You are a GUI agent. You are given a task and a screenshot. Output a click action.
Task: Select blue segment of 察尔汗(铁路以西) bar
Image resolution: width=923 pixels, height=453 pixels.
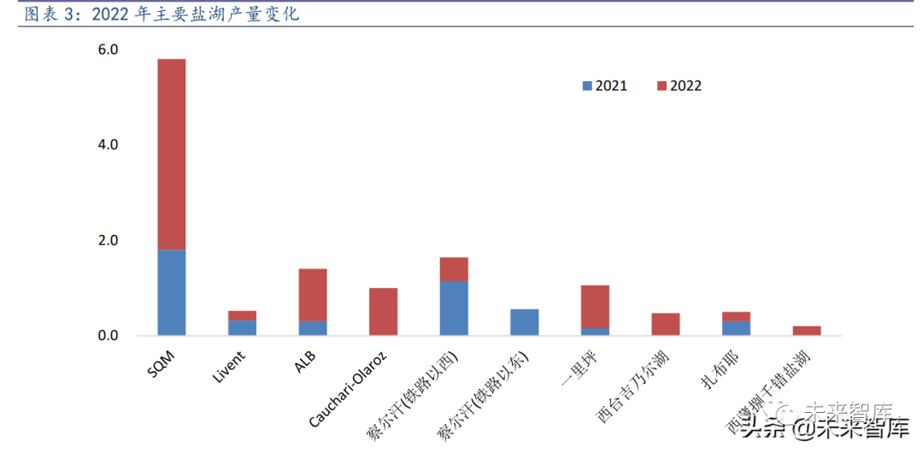454,309
